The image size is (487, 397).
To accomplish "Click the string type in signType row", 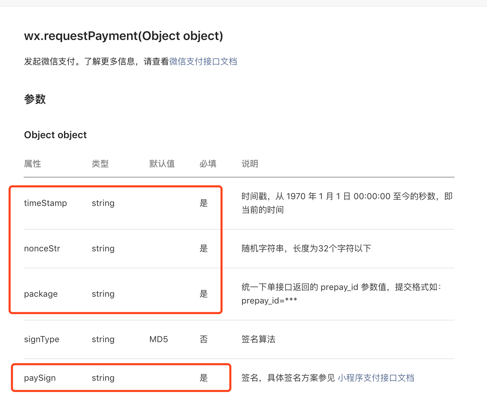I will [103, 339].
